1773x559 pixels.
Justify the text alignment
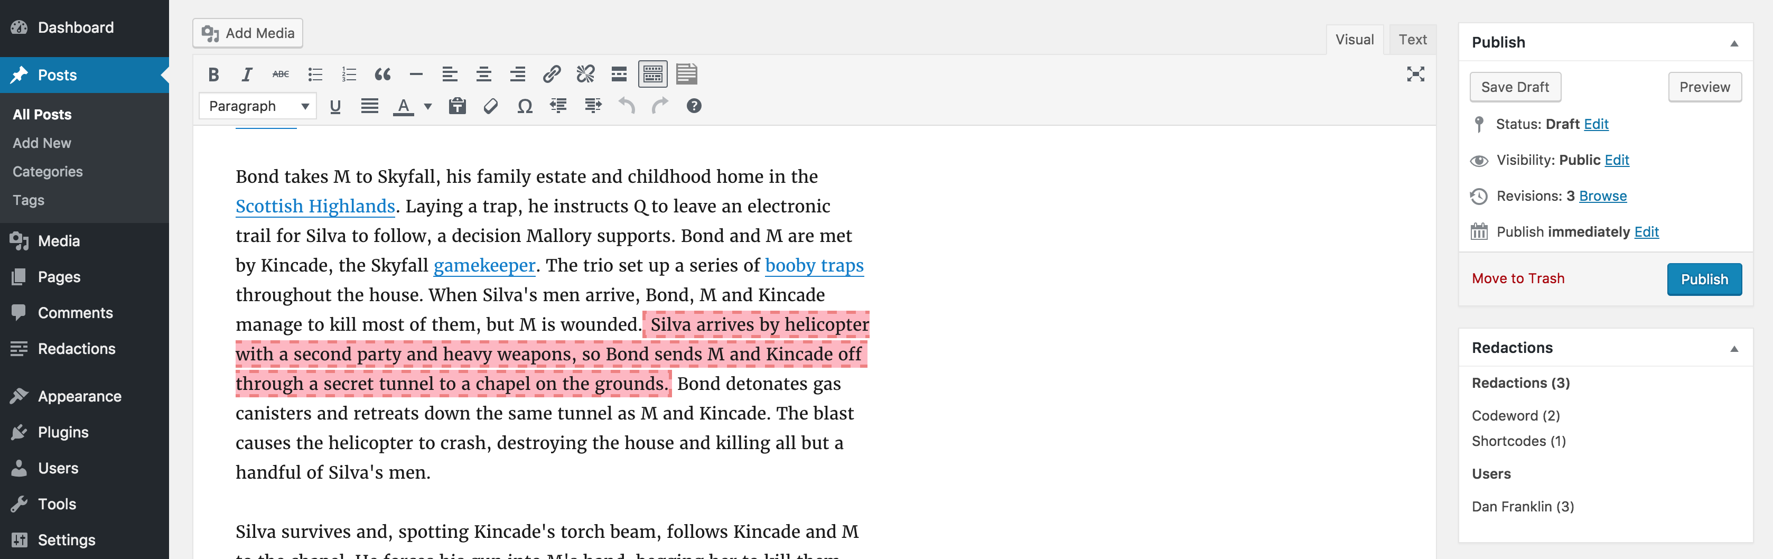[370, 106]
